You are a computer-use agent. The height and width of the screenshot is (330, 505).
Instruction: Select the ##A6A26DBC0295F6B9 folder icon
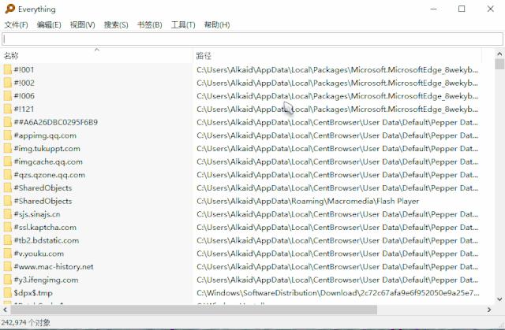(8, 122)
